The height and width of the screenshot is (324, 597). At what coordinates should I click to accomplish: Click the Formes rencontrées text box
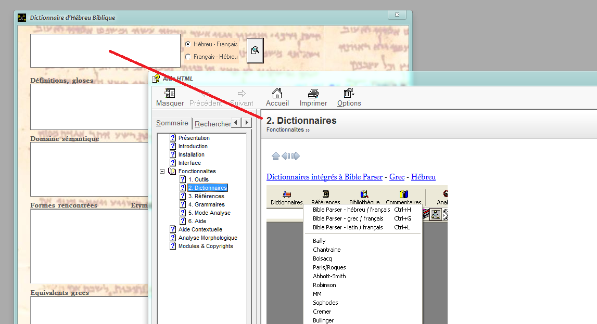coord(90,246)
